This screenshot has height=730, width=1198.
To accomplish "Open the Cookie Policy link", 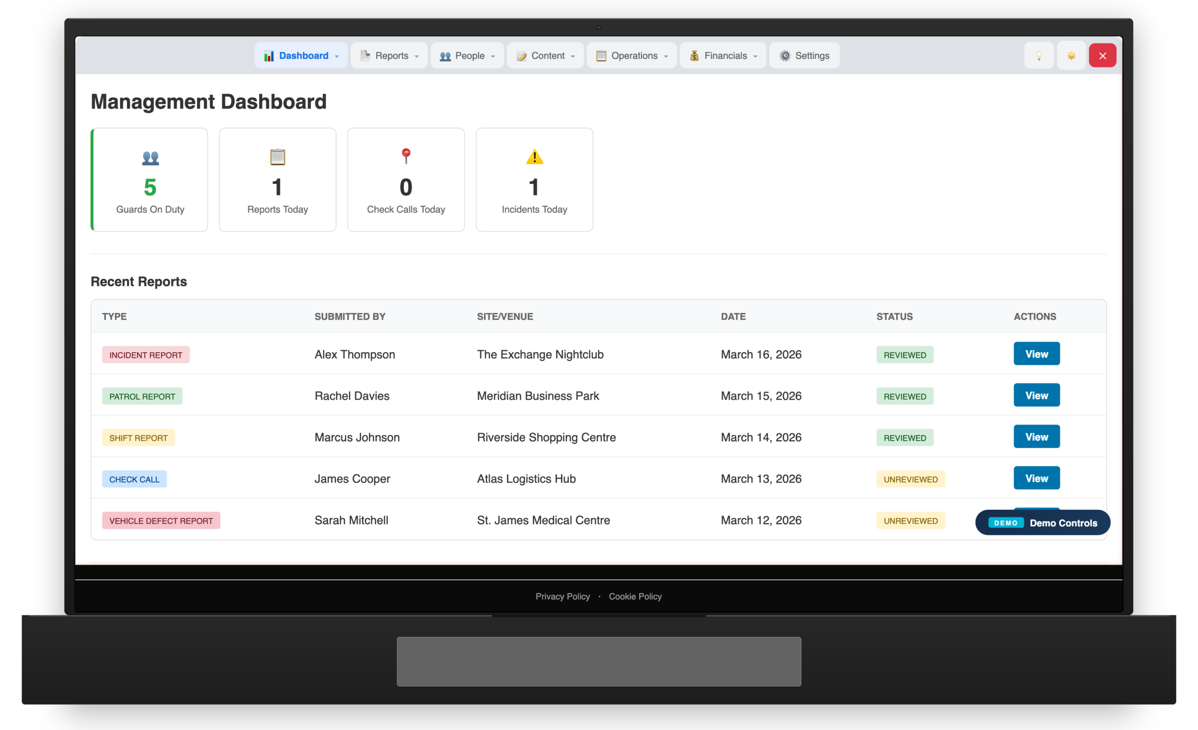I will (635, 596).
